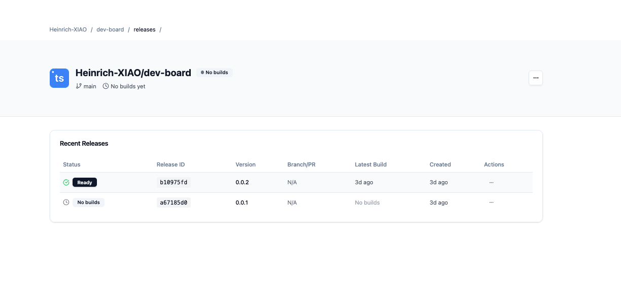Open actions menu for release a67185d0

point(491,203)
